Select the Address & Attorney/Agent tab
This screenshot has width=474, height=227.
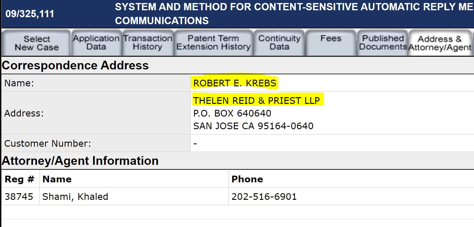click(x=440, y=43)
